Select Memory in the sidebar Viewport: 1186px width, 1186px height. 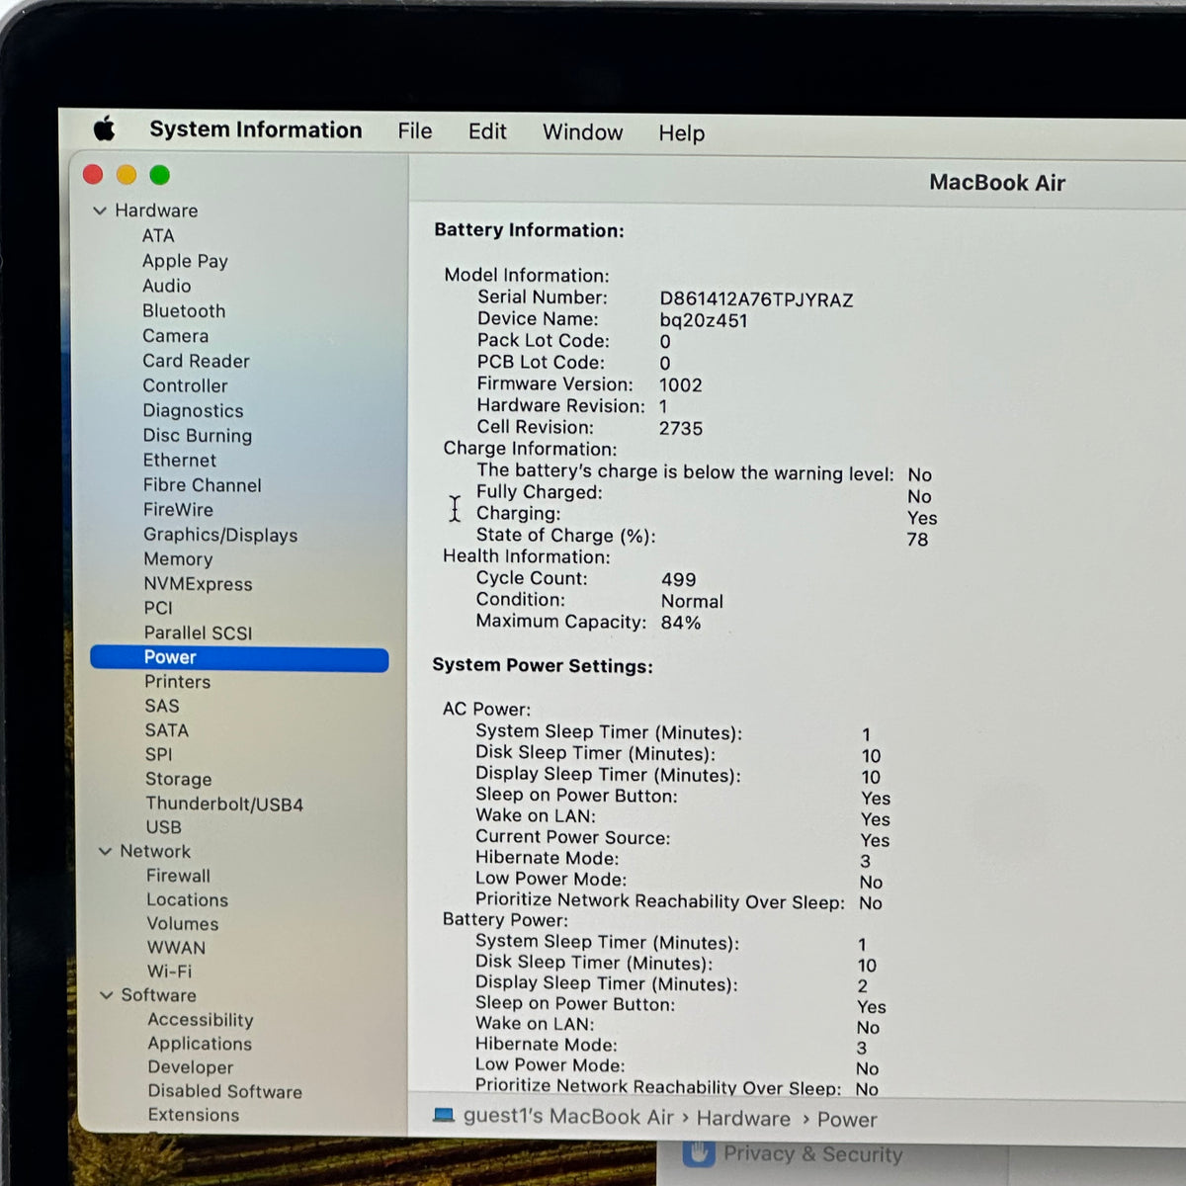click(178, 558)
